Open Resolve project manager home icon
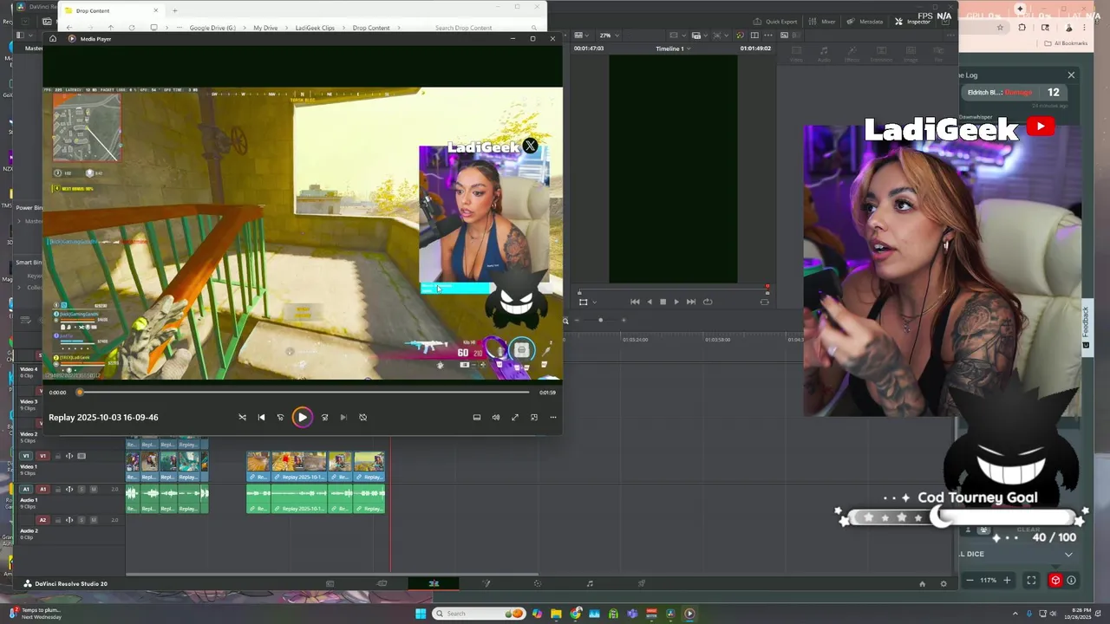1110x624 pixels. pyautogui.click(x=922, y=583)
